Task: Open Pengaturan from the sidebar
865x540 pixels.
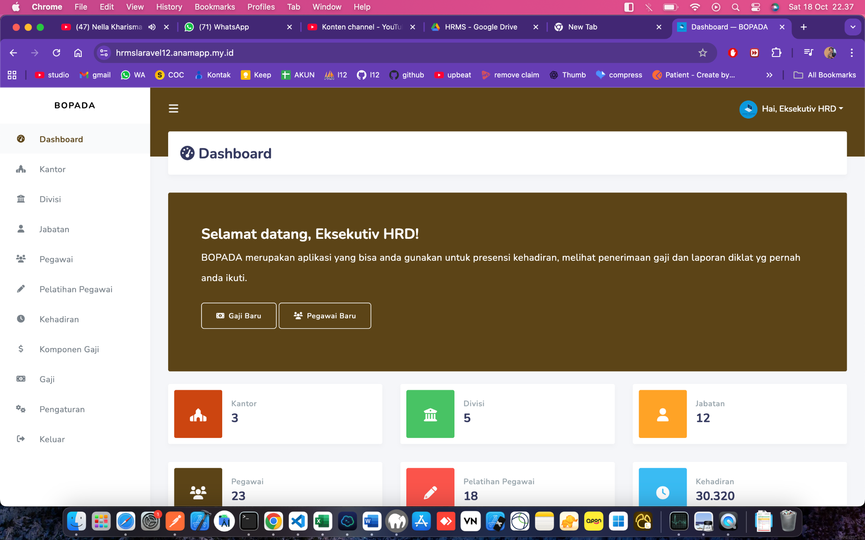Action: (x=62, y=409)
